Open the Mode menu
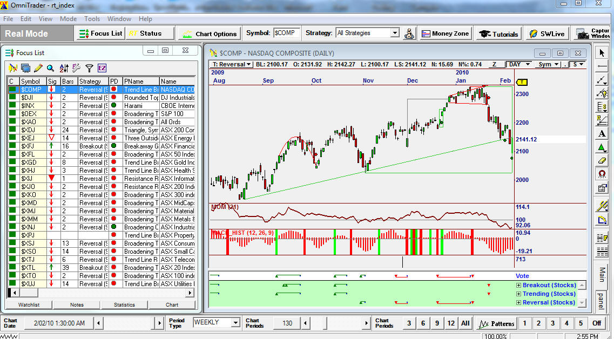 [68, 19]
